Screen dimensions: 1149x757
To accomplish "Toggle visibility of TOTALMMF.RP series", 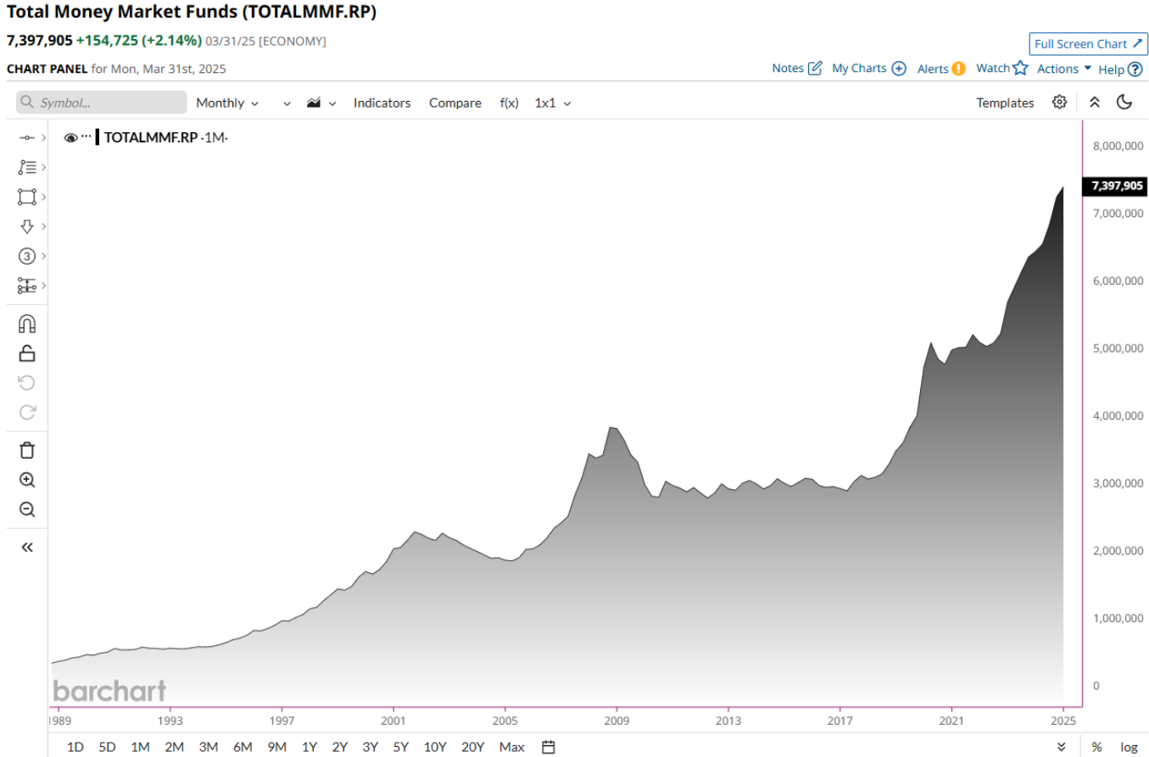I will pyautogui.click(x=70, y=137).
